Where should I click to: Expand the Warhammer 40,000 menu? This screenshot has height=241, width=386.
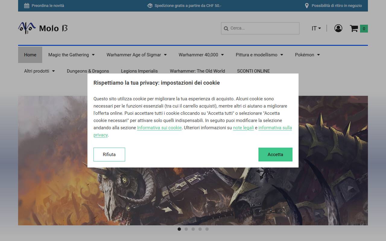201,55
